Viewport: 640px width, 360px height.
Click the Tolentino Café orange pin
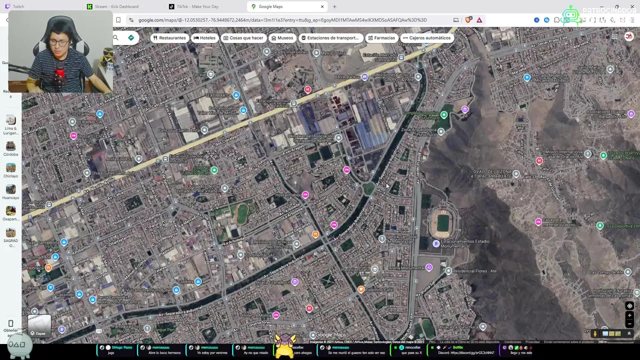pyautogui.click(x=360, y=289)
